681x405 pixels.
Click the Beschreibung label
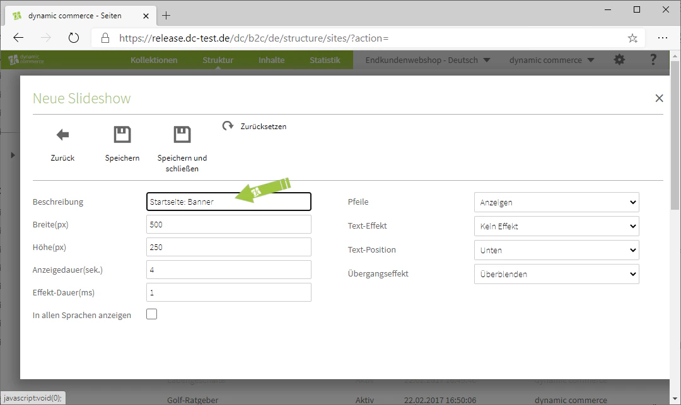click(58, 202)
